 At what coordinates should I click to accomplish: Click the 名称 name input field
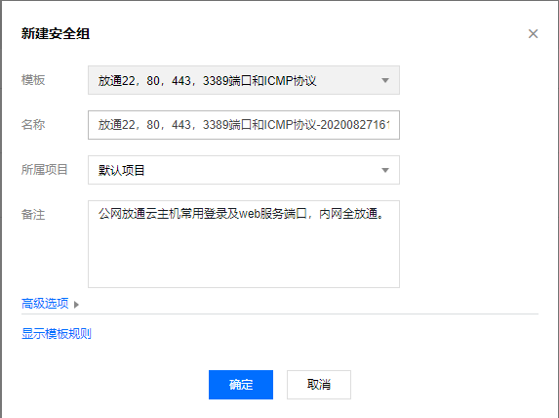[x=244, y=125]
